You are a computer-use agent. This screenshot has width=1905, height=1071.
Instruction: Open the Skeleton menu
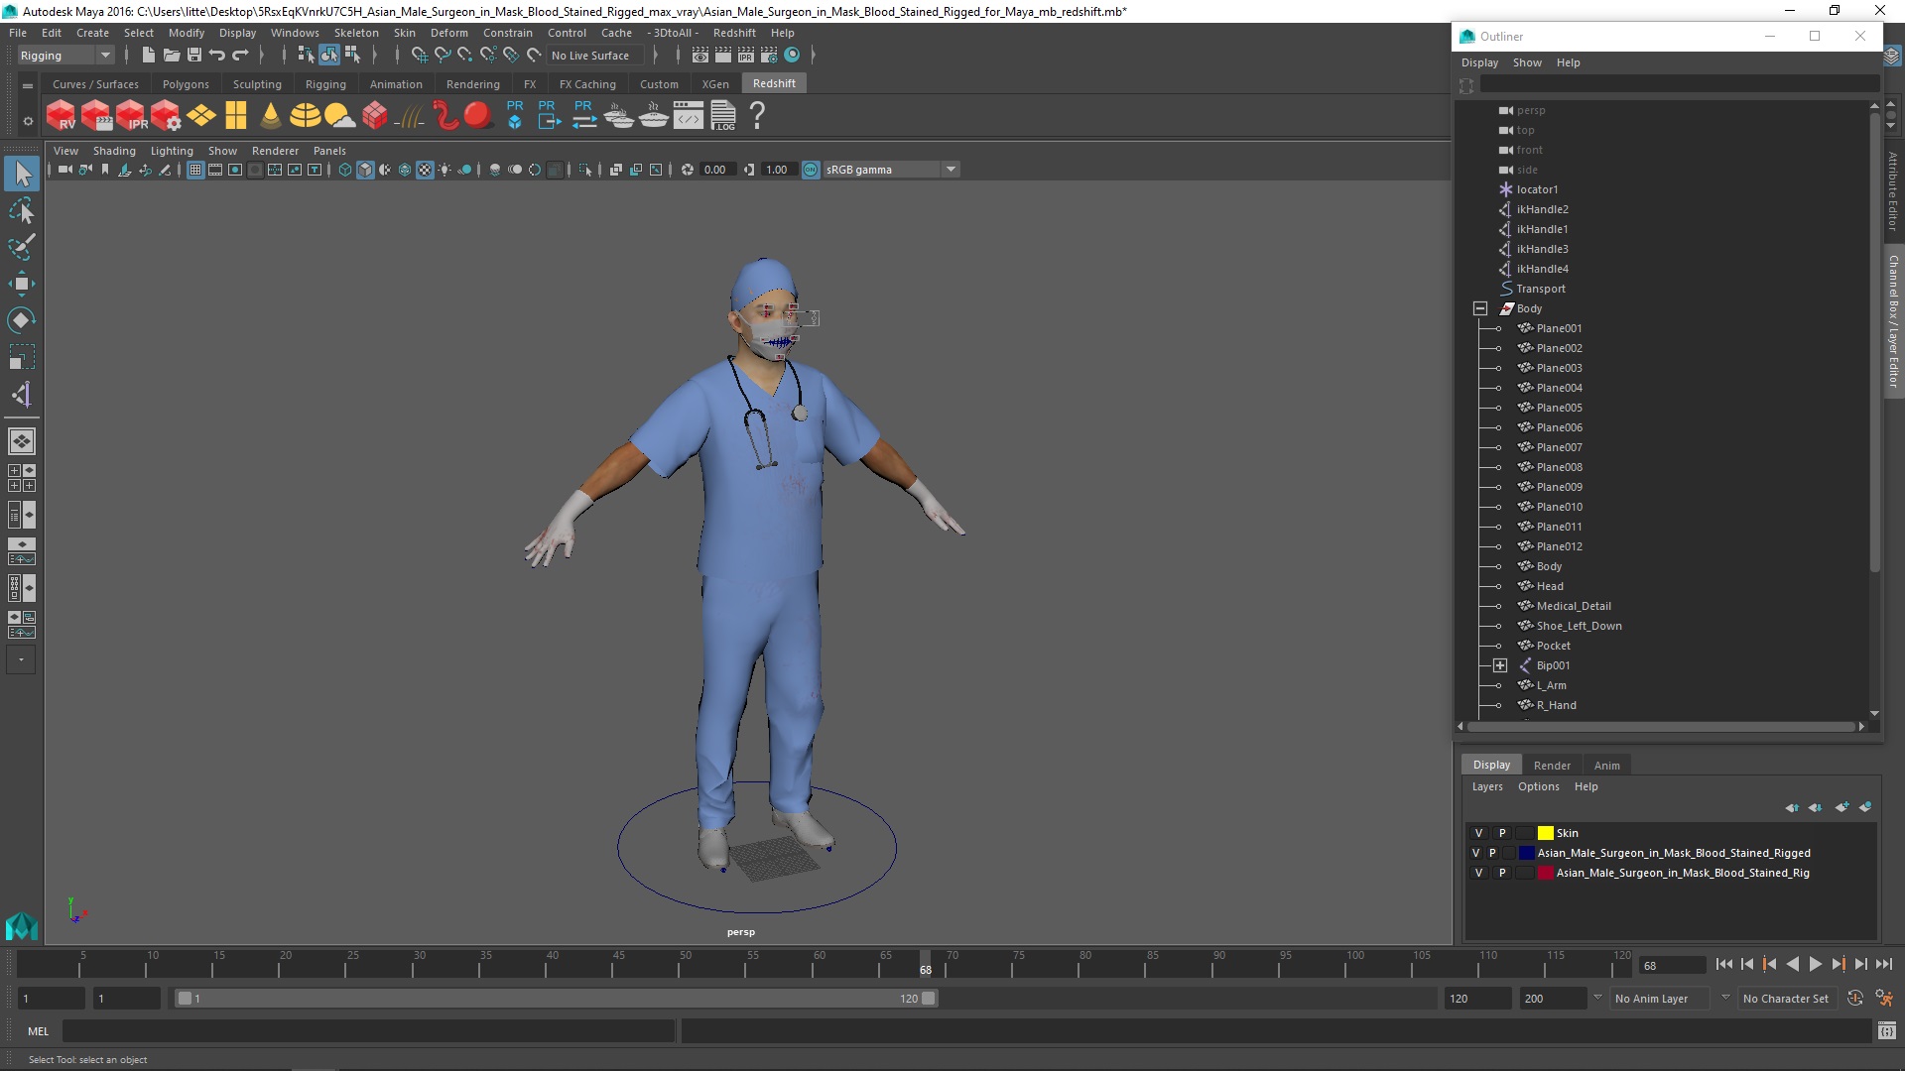356,33
